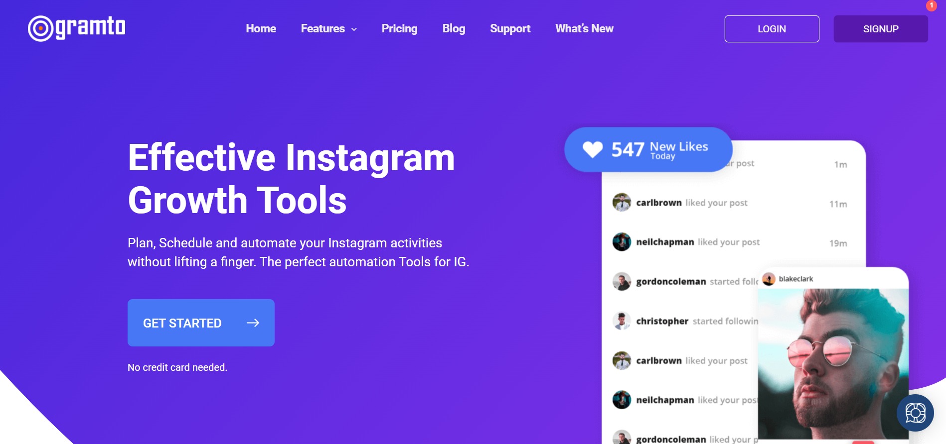Click blakeclark's profile avatar
Screen dimensions: 946x444
[769, 279]
